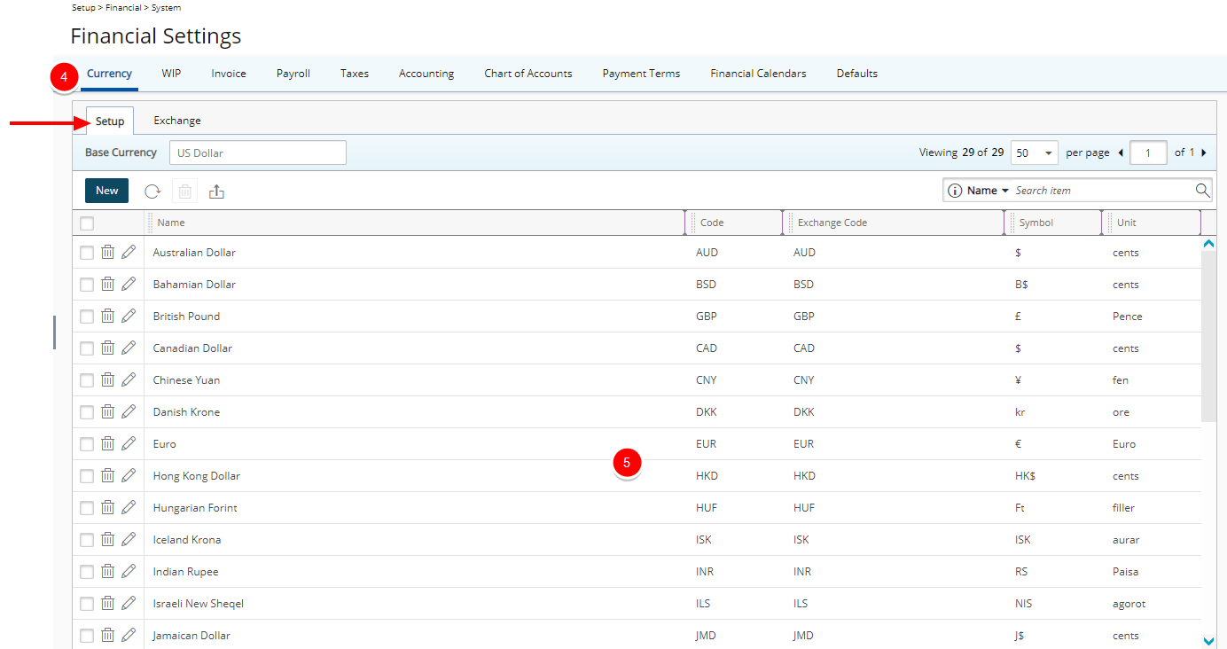The height and width of the screenshot is (649, 1227).
Task: Check the Australian Dollar checkbox
Action: [87, 253]
